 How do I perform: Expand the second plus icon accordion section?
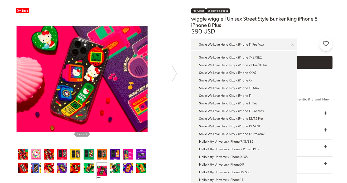(325, 130)
